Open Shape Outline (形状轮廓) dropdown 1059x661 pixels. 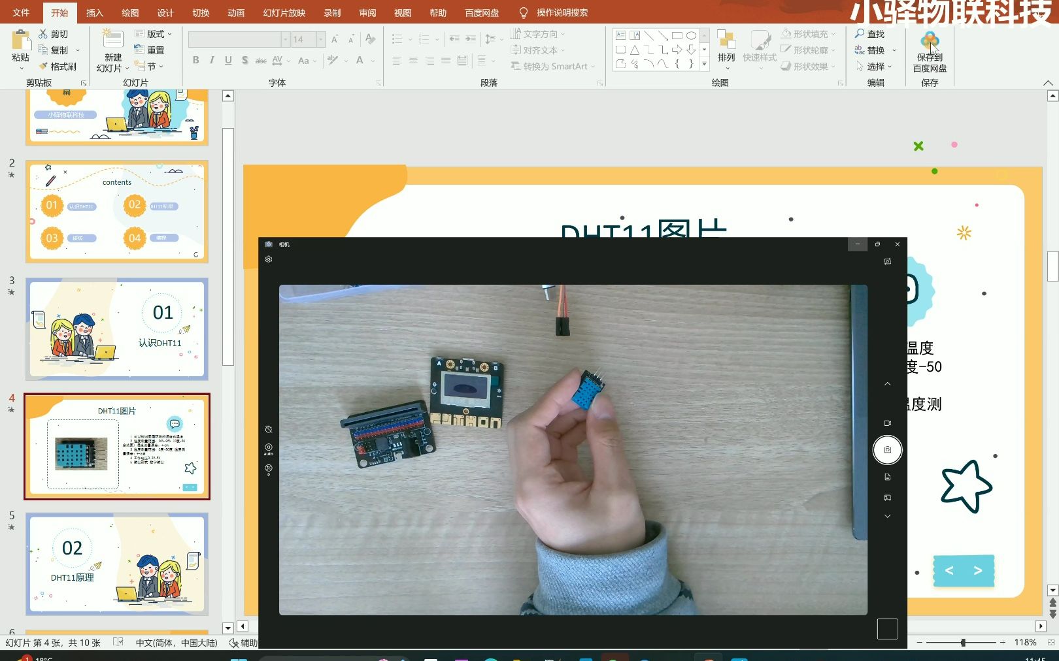[808, 50]
